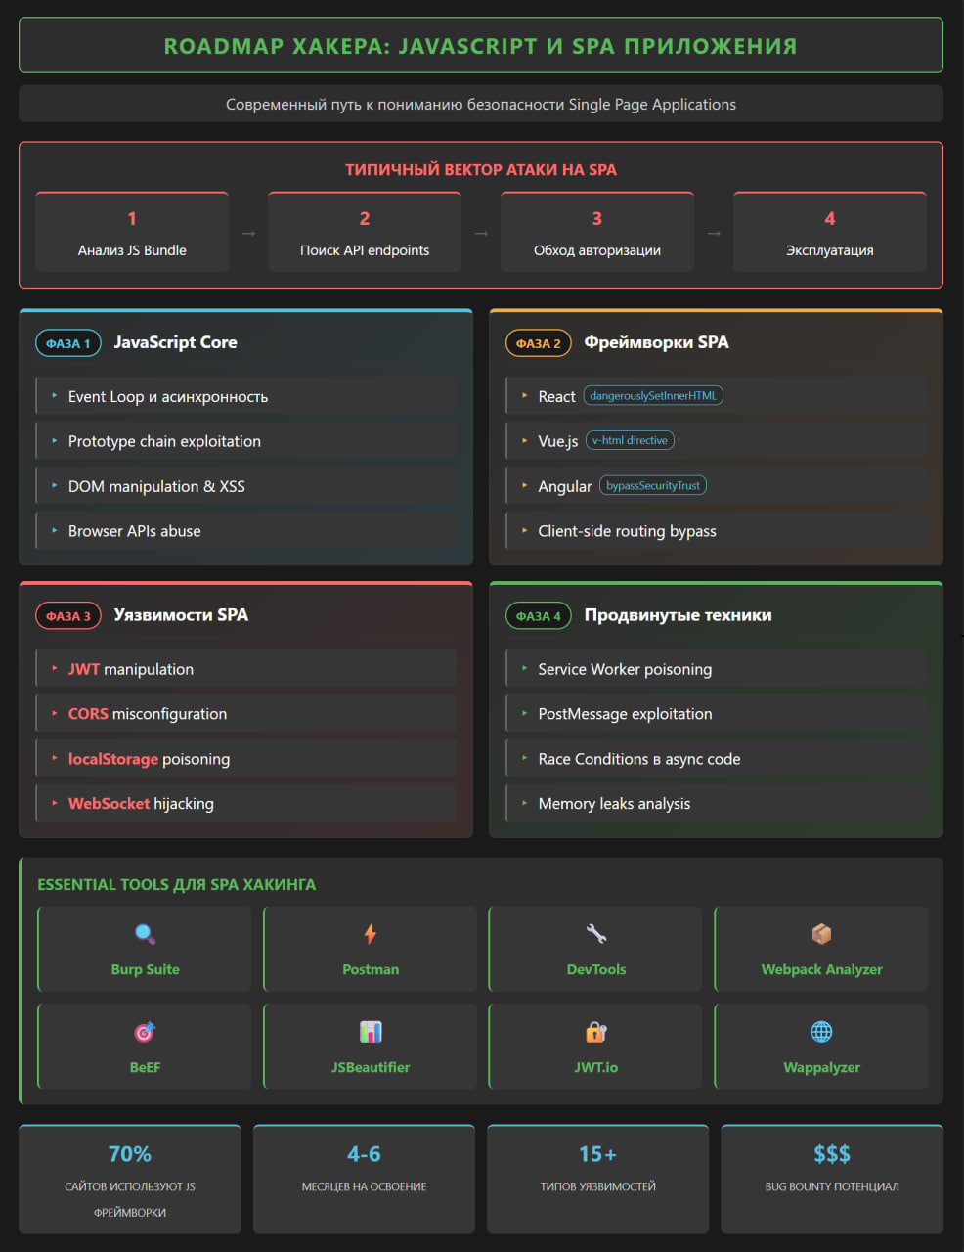Click the v-html directive tag
Screen dimensions: 964x1252
[x=630, y=441]
